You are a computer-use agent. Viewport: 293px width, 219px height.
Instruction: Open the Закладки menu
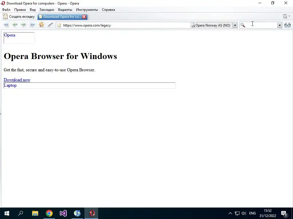pyautogui.click(x=47, y=10)
